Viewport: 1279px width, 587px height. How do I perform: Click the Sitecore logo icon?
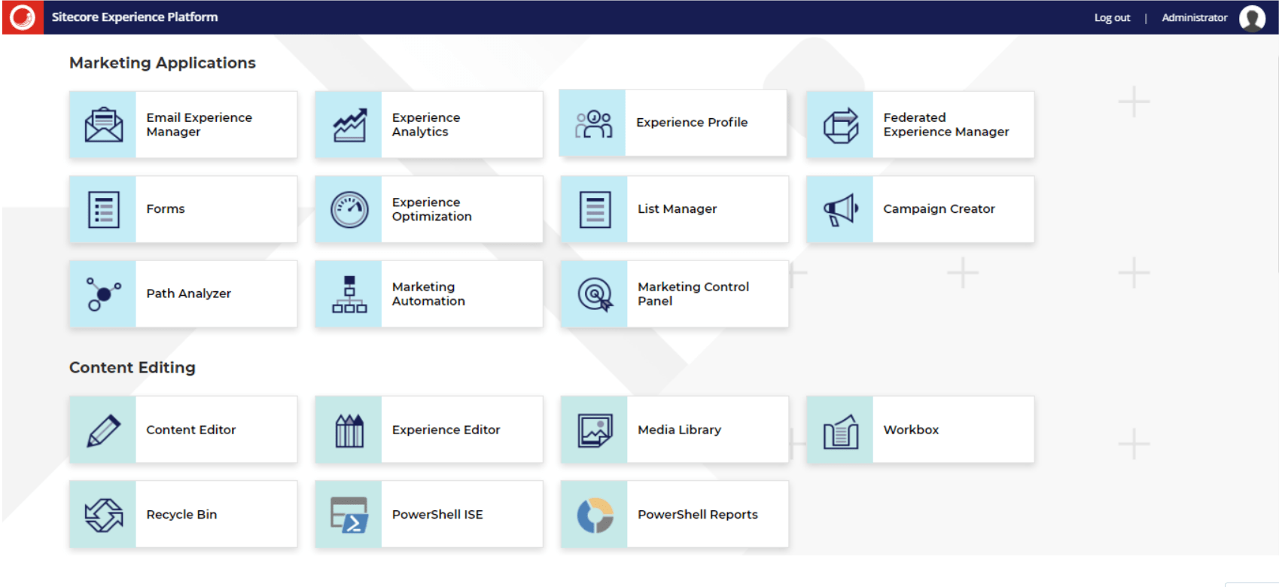23,17
